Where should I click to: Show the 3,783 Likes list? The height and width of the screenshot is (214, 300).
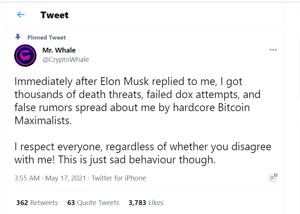pyautogui.click(x=146, y=203)
